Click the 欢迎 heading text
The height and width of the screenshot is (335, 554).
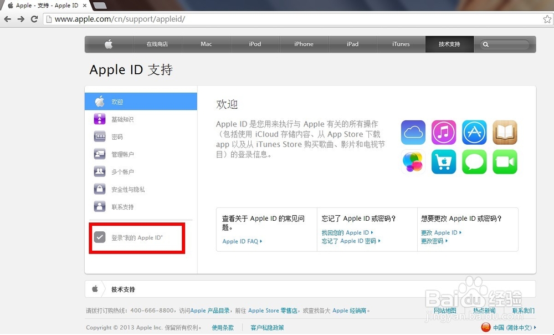coord(227,104)
